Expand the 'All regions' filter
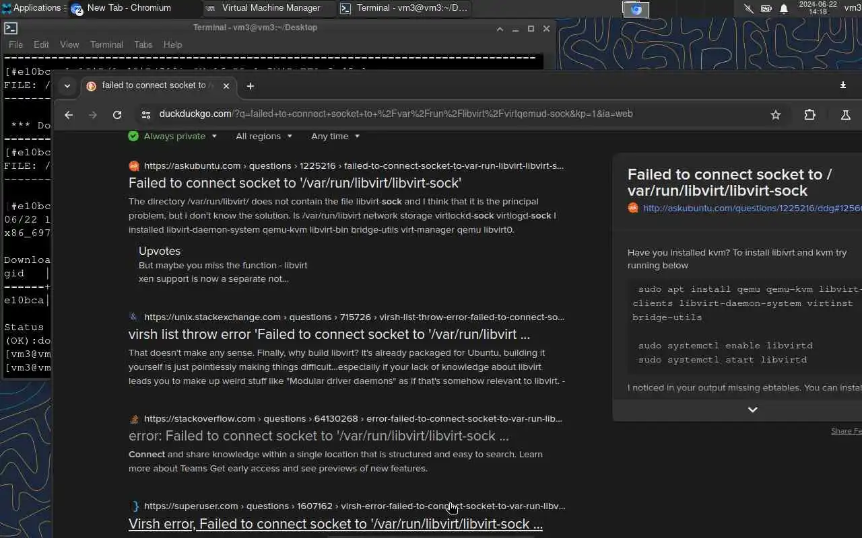 tap(264, 136)
